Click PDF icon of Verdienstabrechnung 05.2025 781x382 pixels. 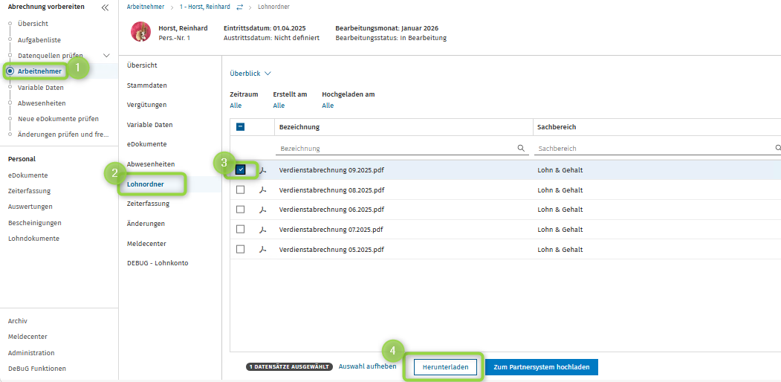[x=263, y=249]
